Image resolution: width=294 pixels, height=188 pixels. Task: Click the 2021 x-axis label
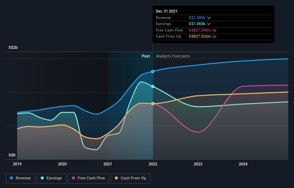coord(108,164)
